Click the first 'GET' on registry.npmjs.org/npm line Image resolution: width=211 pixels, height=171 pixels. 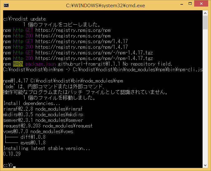pos(29,30)
